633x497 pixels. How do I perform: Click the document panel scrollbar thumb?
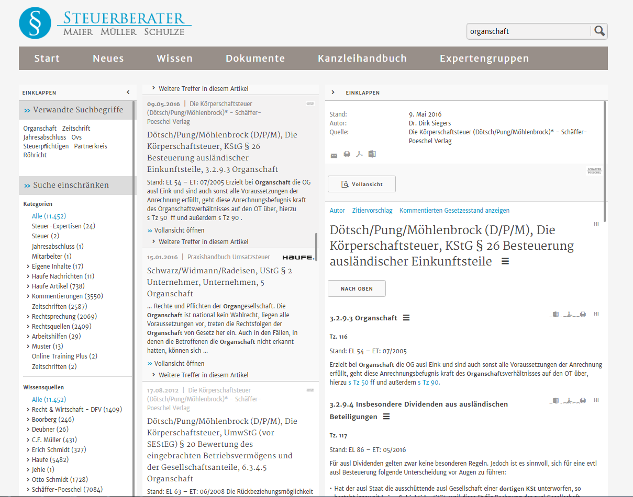tap(605, 161)
